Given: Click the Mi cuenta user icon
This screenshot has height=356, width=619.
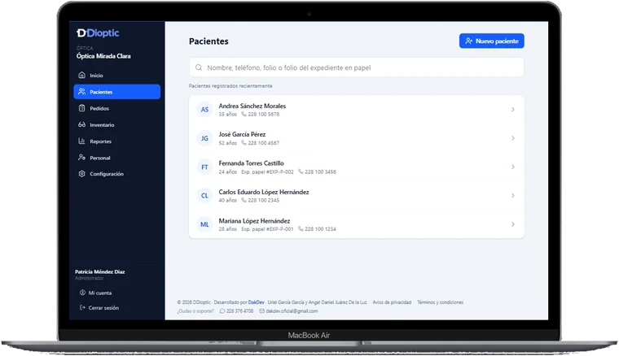Looking at the screenshot, I should 82,293.
